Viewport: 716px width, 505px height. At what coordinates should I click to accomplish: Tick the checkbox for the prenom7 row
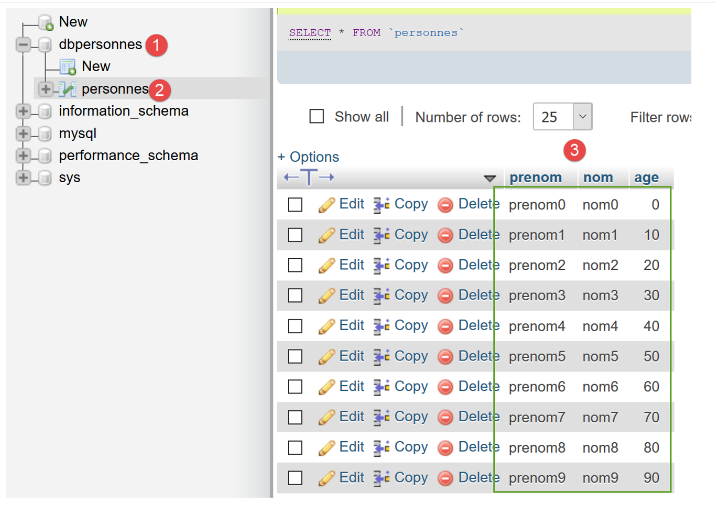coord(295,417)
